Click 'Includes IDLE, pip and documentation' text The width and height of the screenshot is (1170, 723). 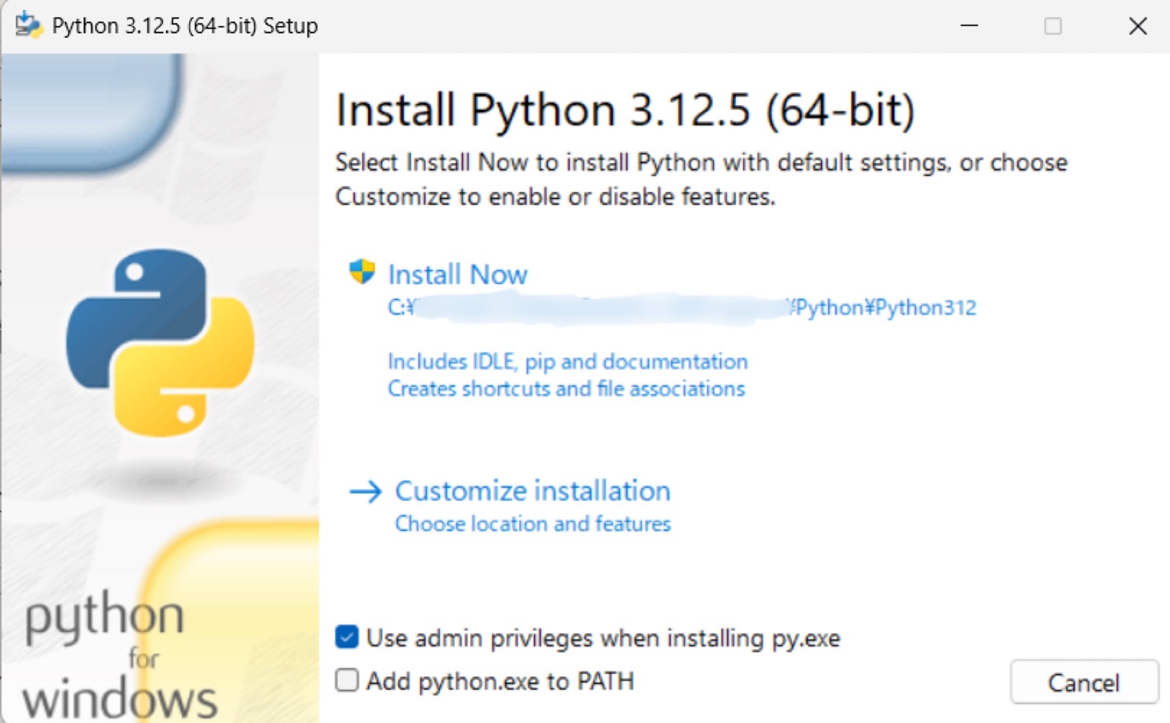click(x=567, y=361)
